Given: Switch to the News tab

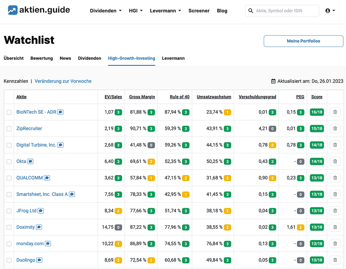Looking at the screenshot, I should coord(65,58).
